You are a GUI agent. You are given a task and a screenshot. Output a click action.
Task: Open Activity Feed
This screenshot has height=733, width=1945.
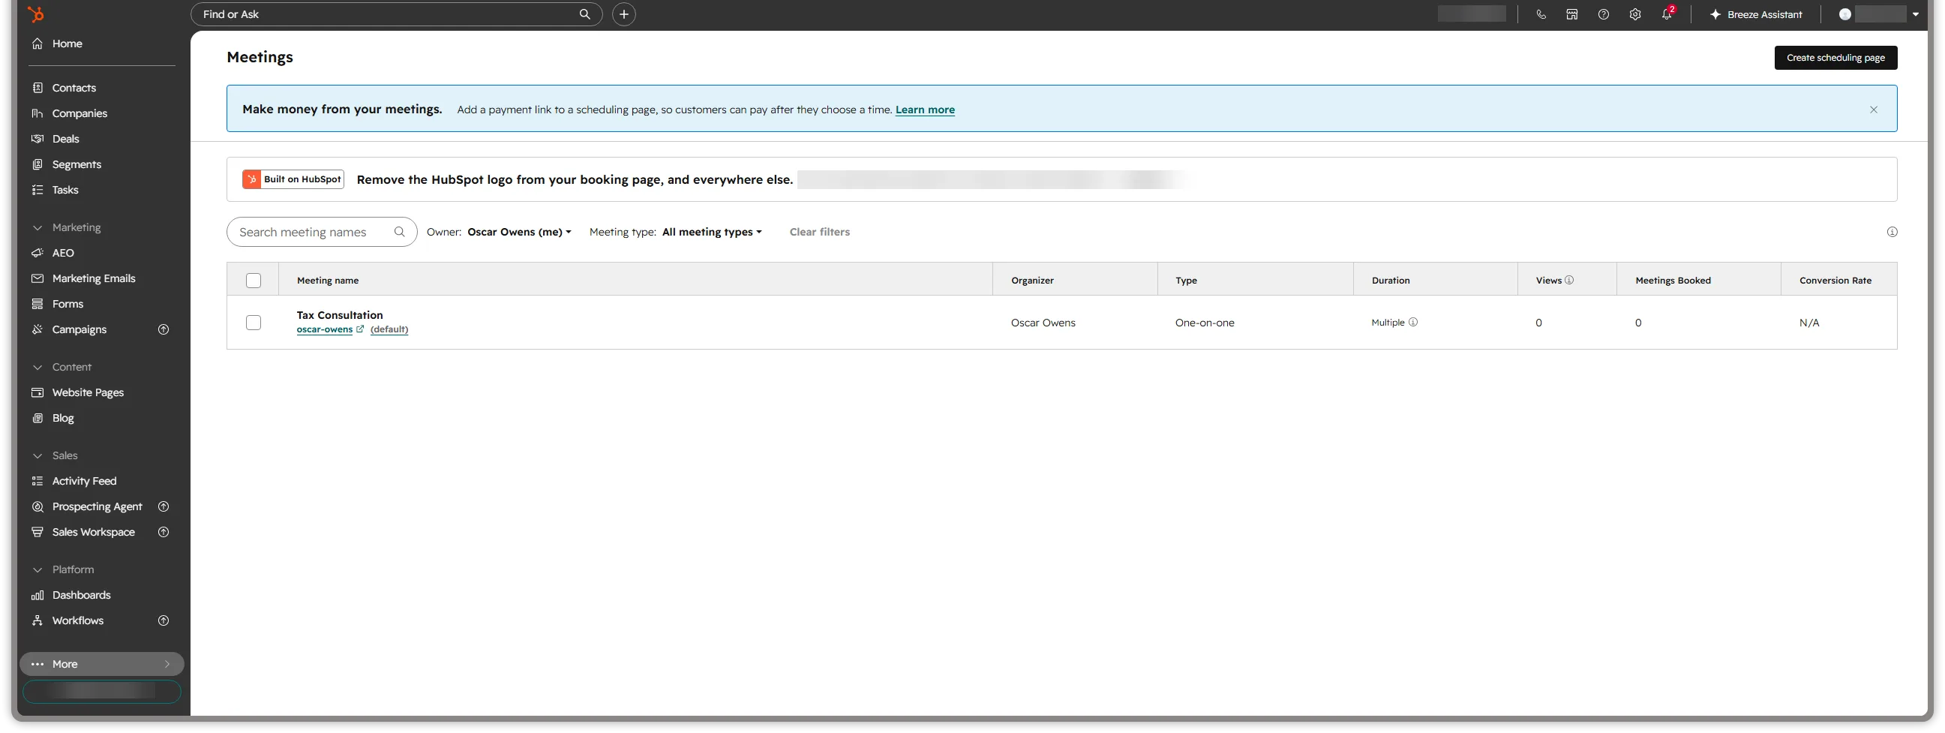tap(84, 482)
